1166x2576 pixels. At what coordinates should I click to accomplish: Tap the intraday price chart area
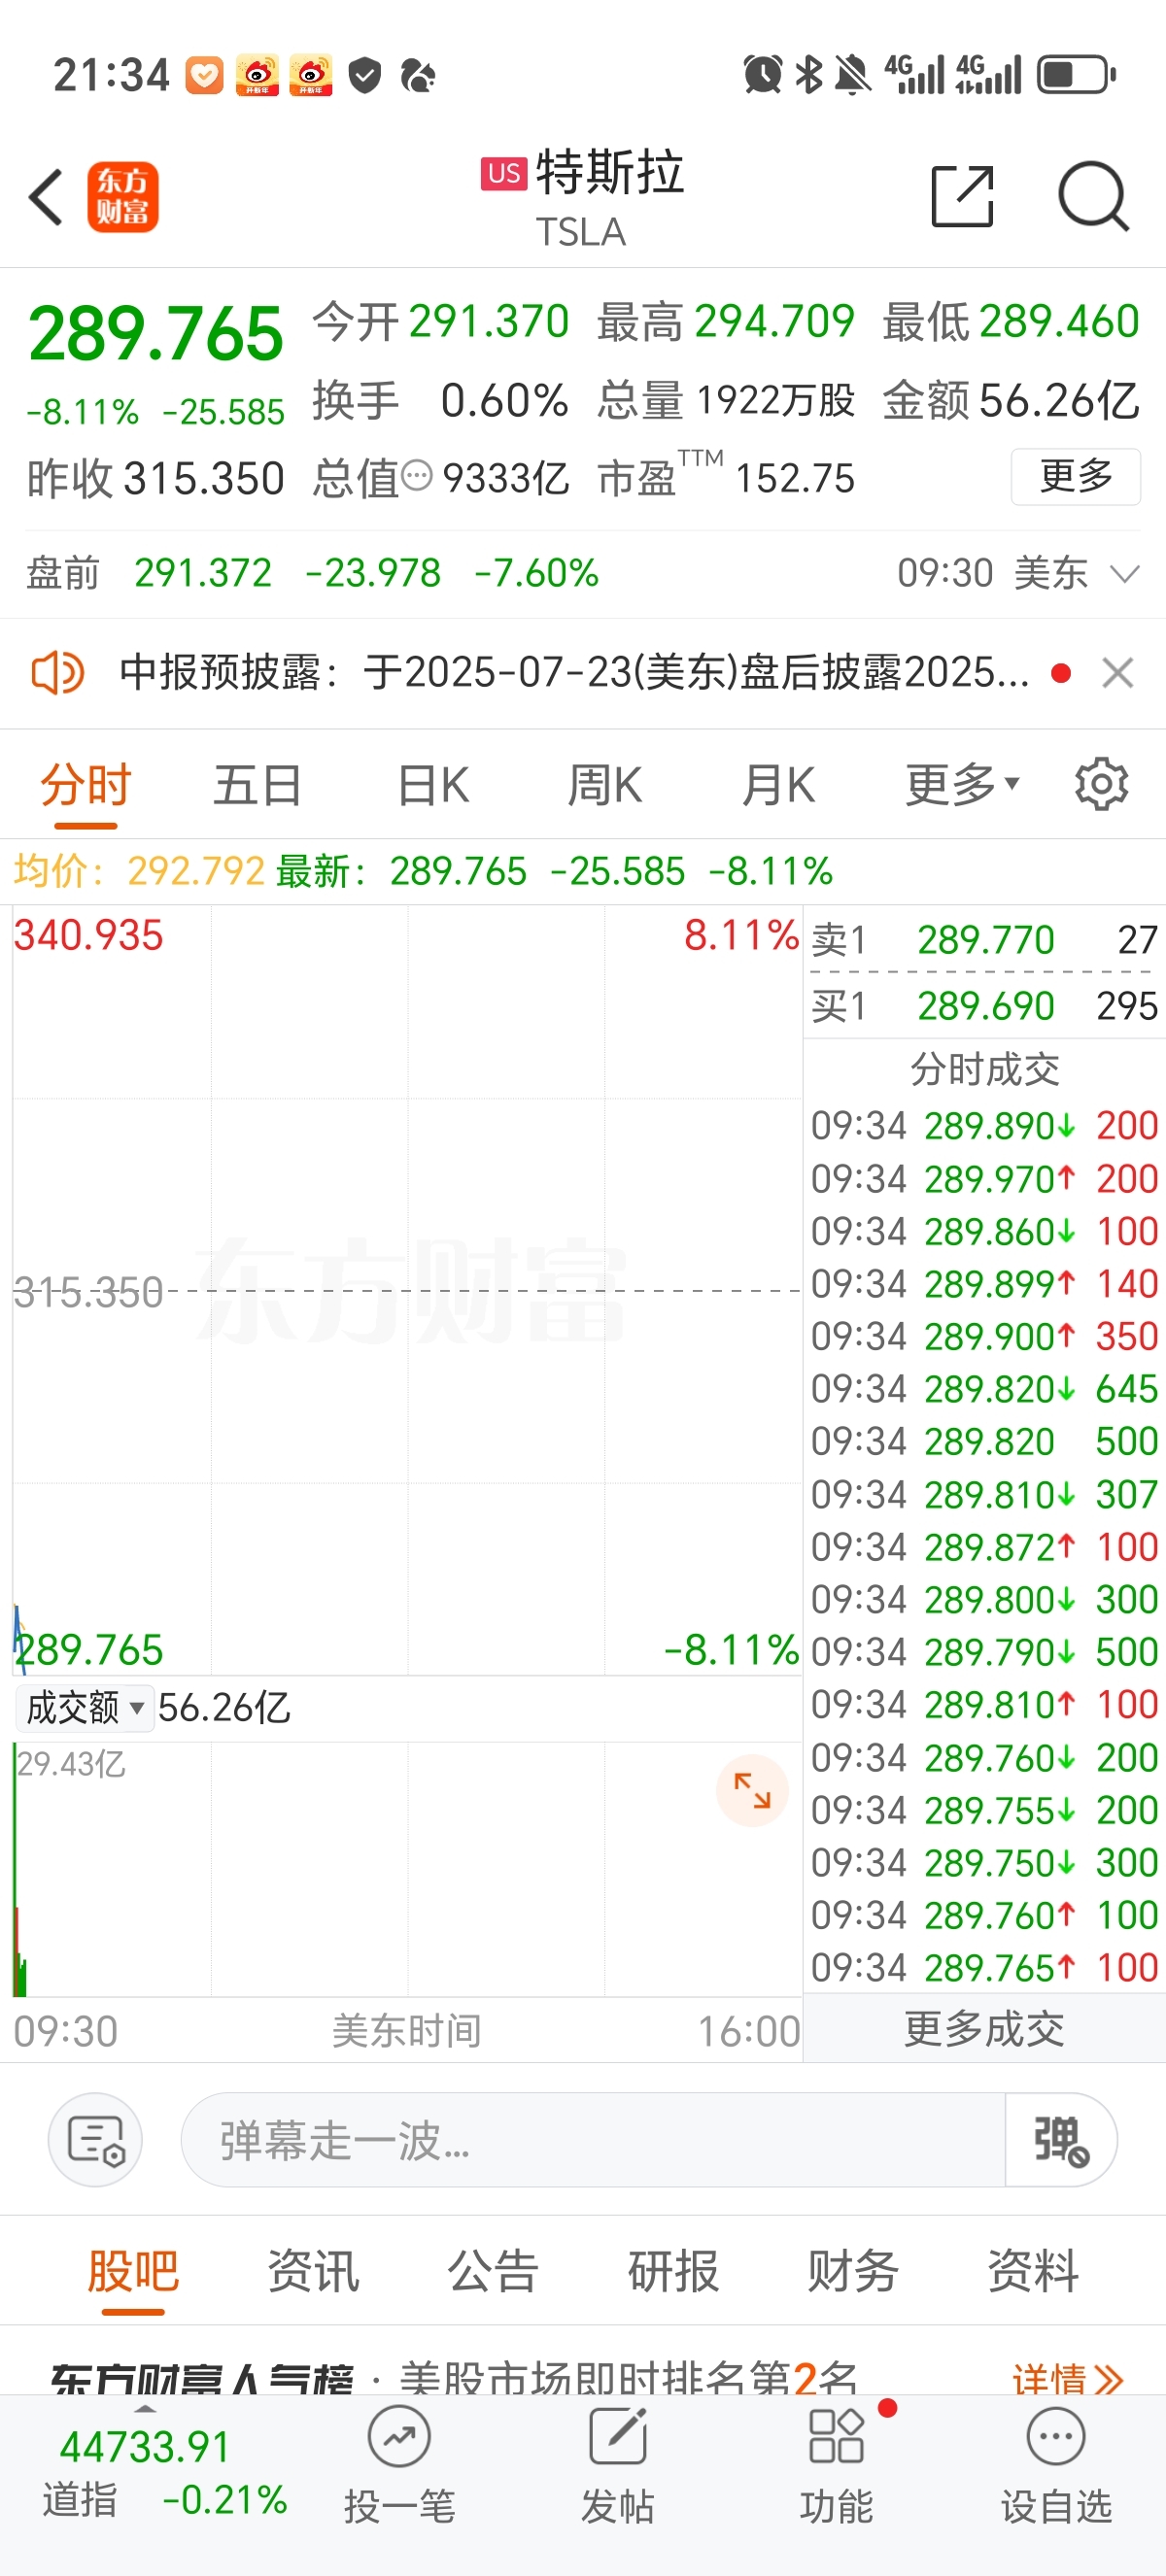(406, 1290)
